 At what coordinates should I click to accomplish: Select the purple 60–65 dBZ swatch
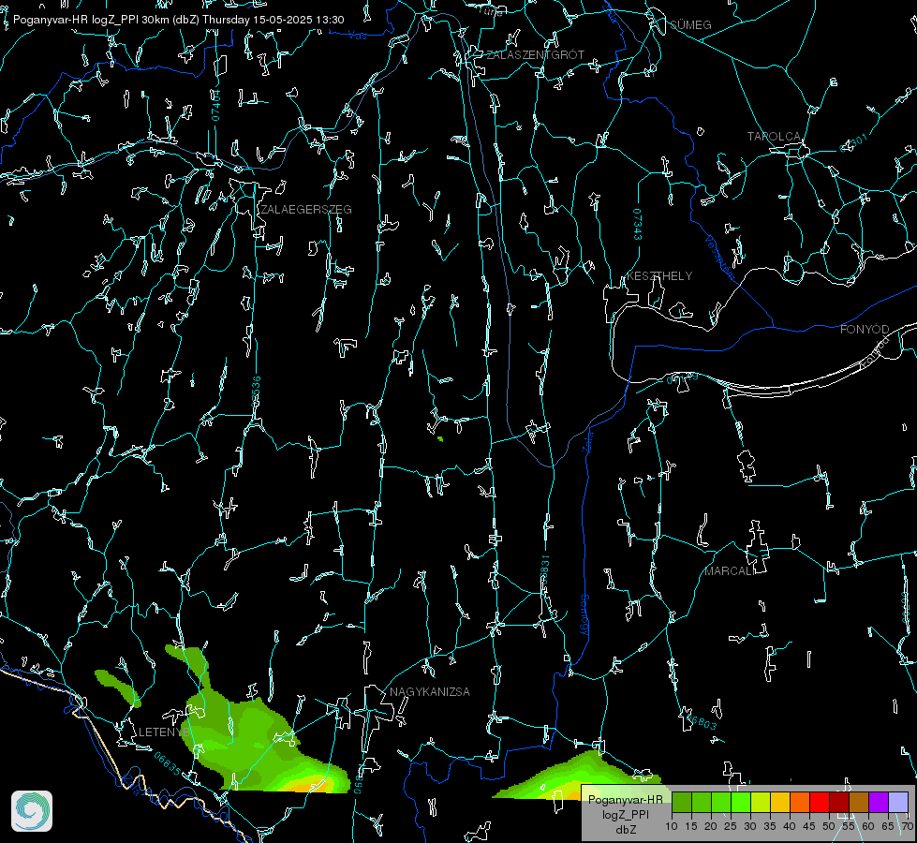(x=879, y=802)
